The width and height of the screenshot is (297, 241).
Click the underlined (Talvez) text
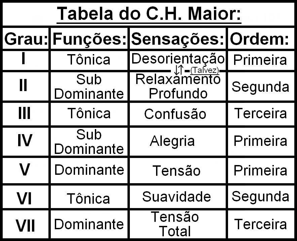[205, 70]
